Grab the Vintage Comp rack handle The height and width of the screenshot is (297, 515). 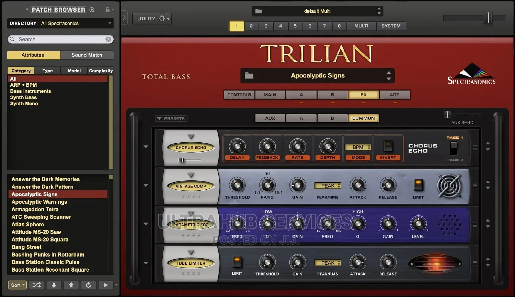tap(475, 186)
